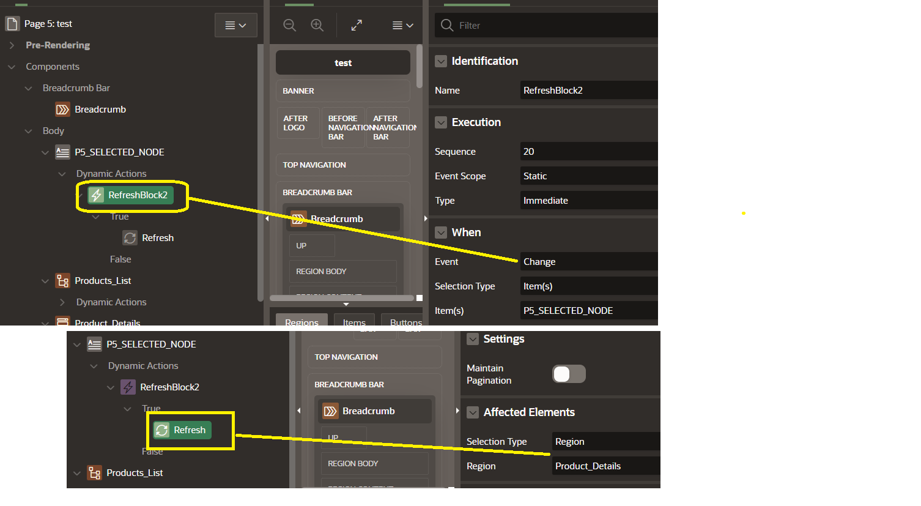Click the Page 5: test page icon
The width and height of the screenshot is (921, 506).
12,24
